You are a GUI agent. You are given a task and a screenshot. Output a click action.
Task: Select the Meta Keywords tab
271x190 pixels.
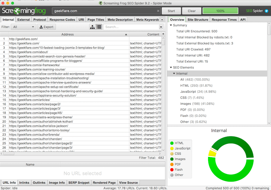tap(148, 20)
